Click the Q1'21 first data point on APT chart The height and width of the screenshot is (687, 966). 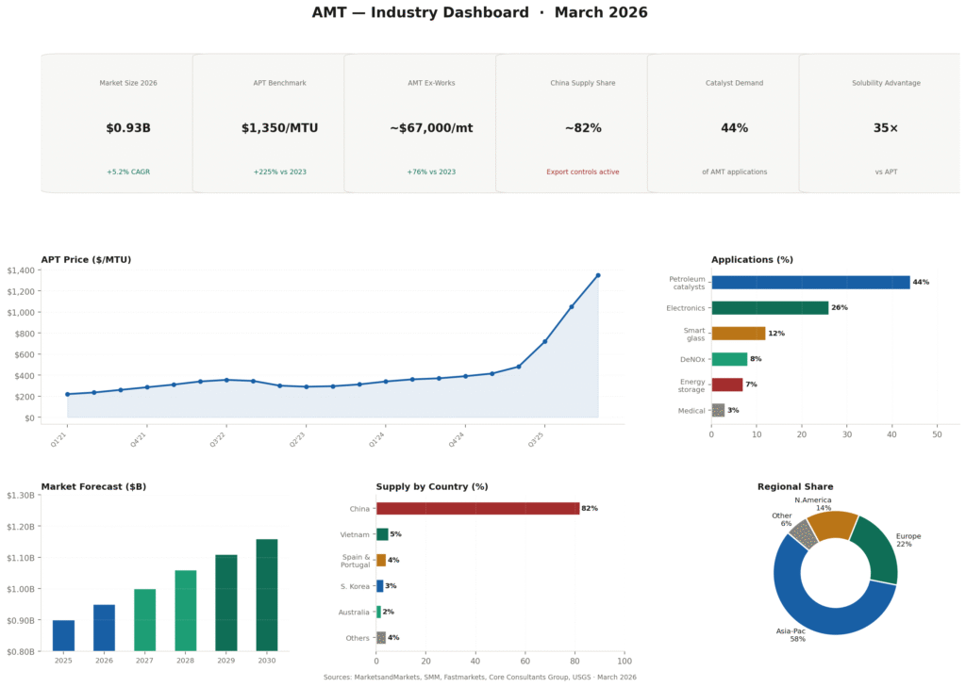click(x=68, y=394)
